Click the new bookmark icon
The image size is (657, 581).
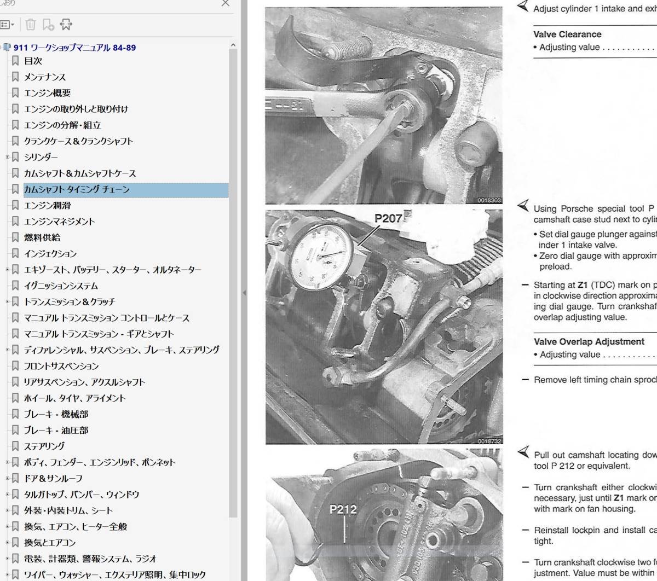coord(48,25)
